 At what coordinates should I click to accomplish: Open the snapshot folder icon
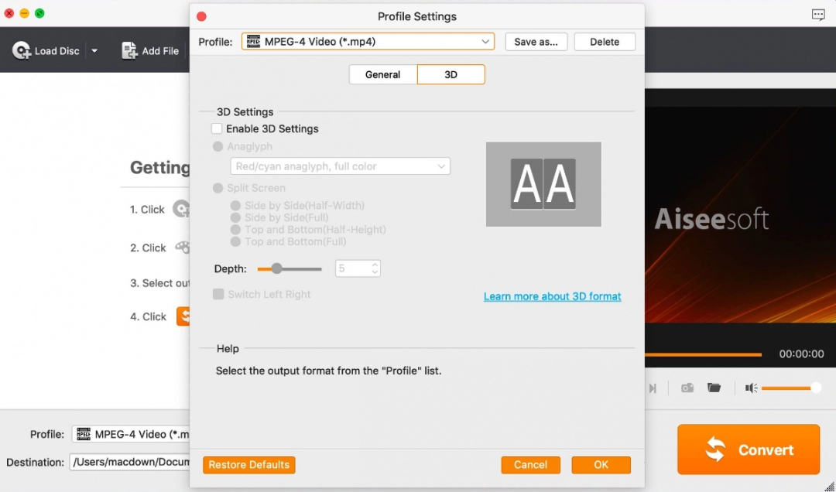point(714,388)
